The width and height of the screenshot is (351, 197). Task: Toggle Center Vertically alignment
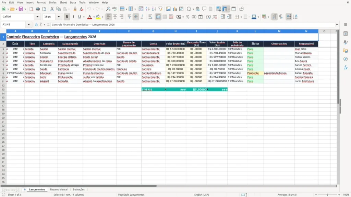click(136, 17)
